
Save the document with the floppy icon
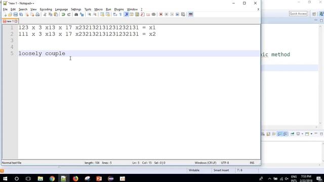pos(16,15)
